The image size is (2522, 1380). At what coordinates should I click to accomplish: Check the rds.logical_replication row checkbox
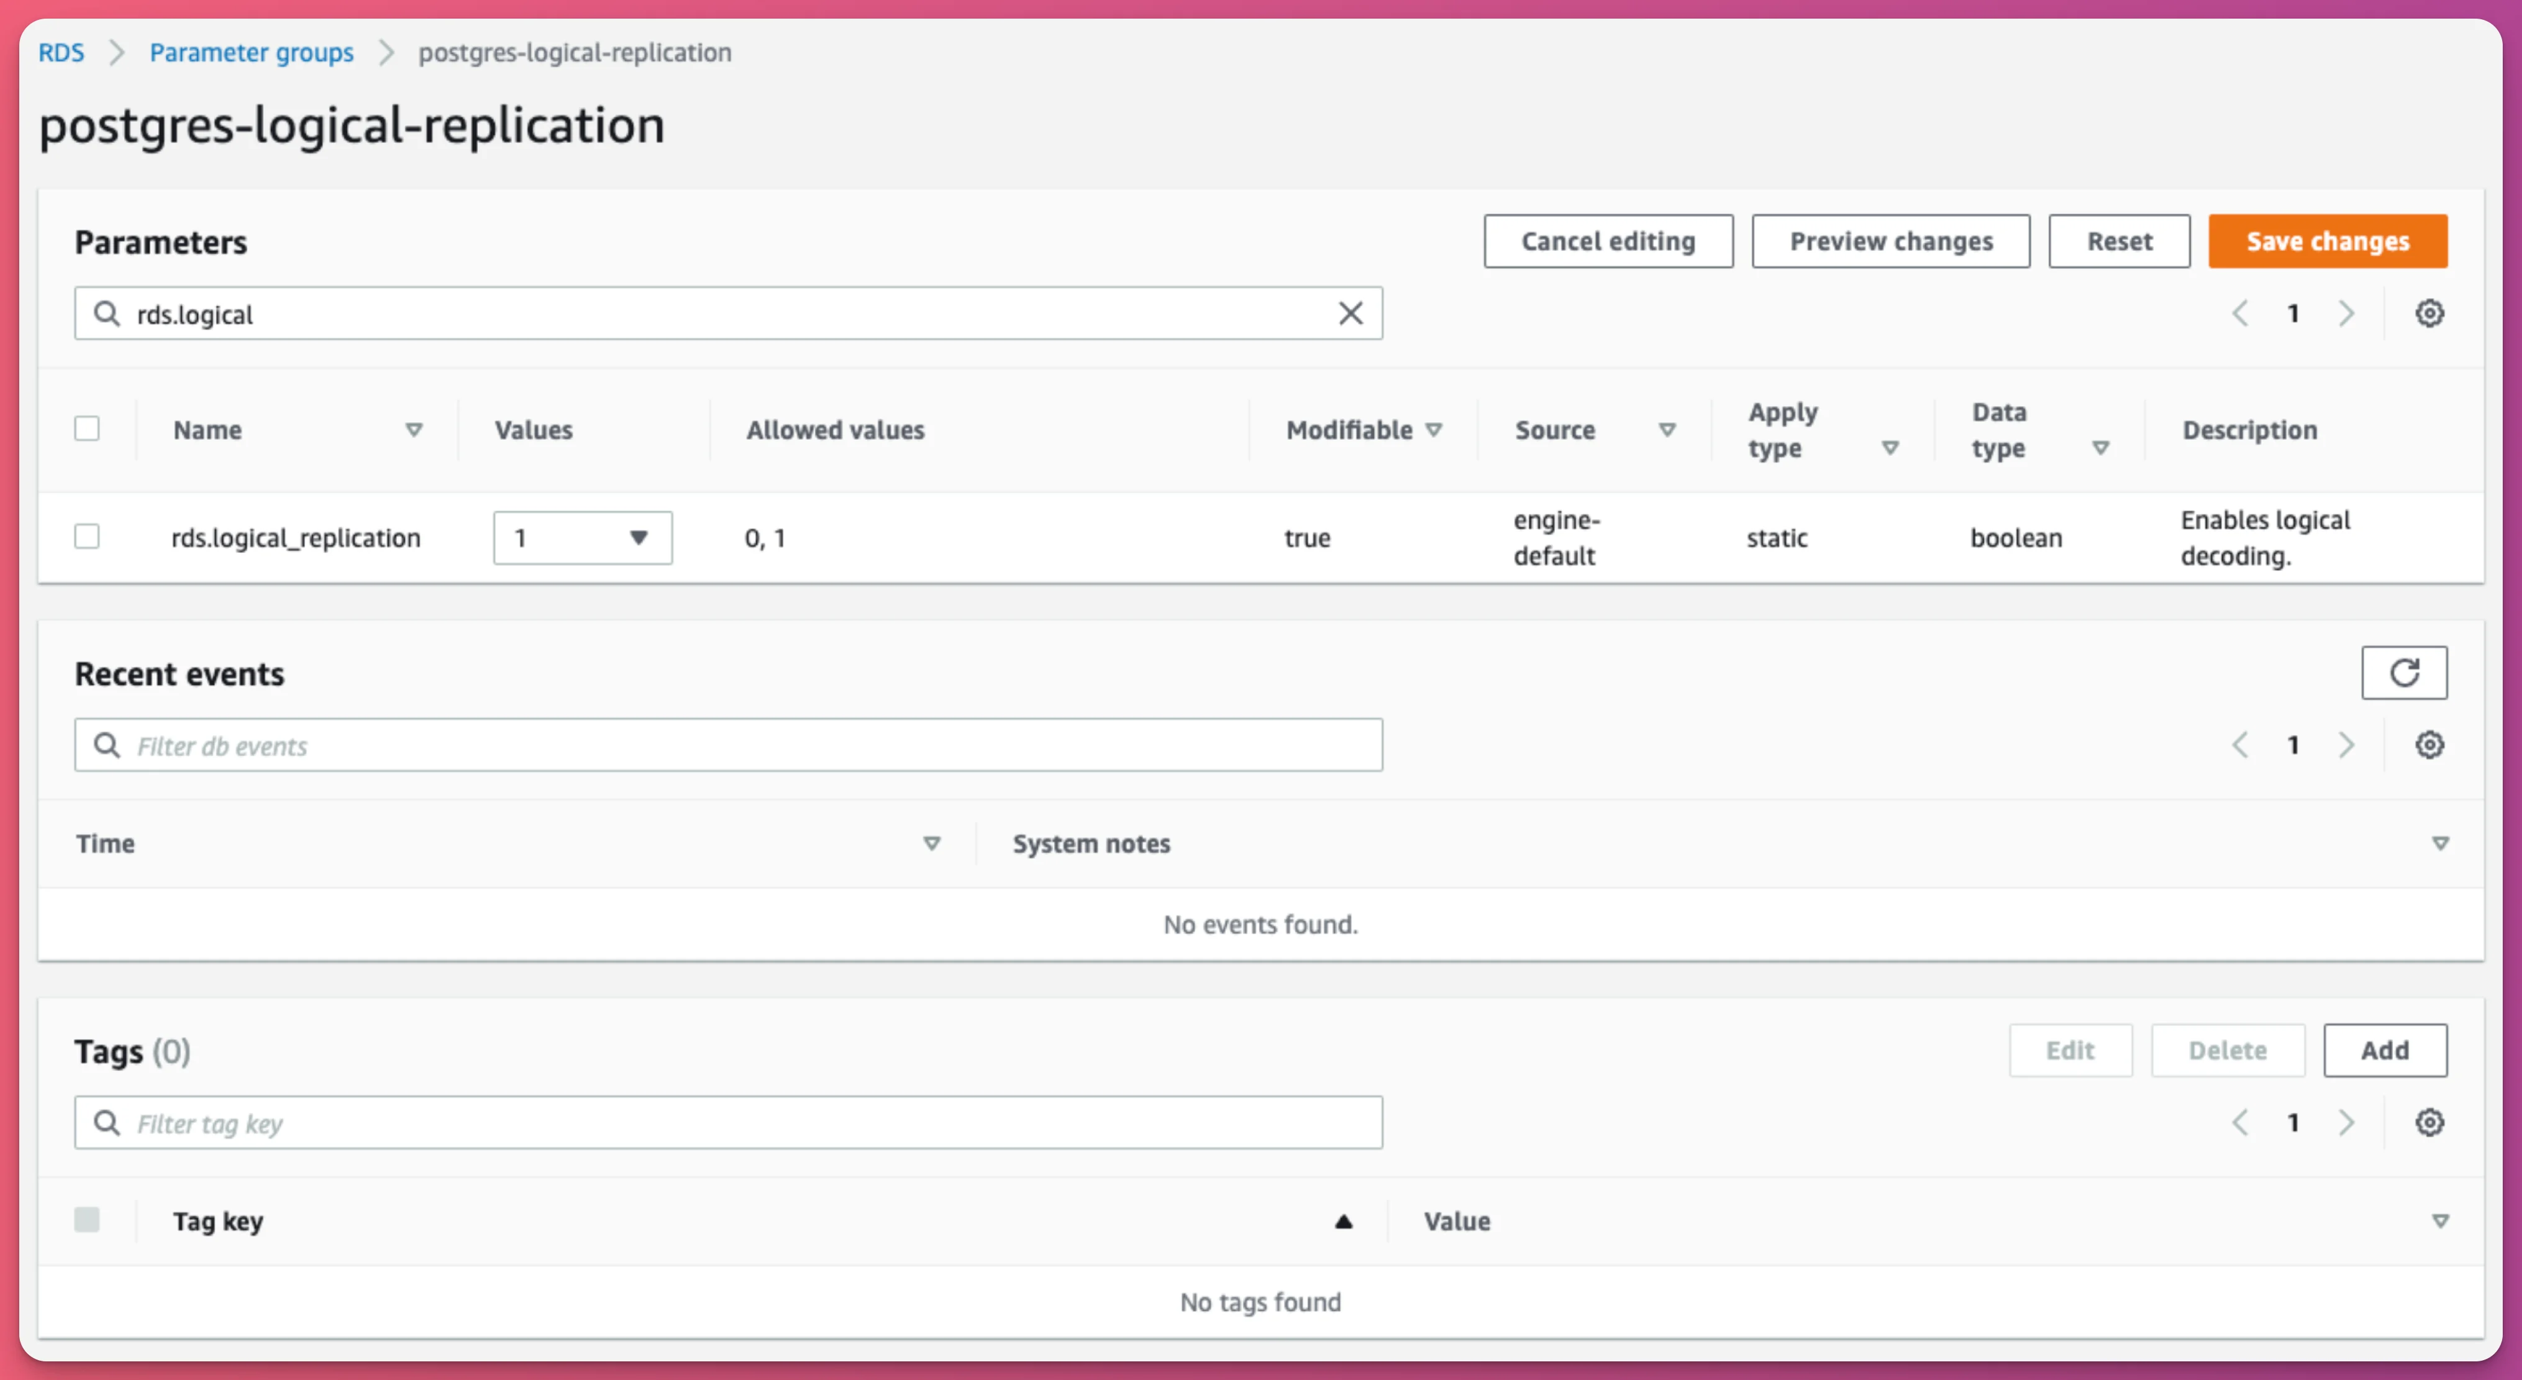[87, 537]
